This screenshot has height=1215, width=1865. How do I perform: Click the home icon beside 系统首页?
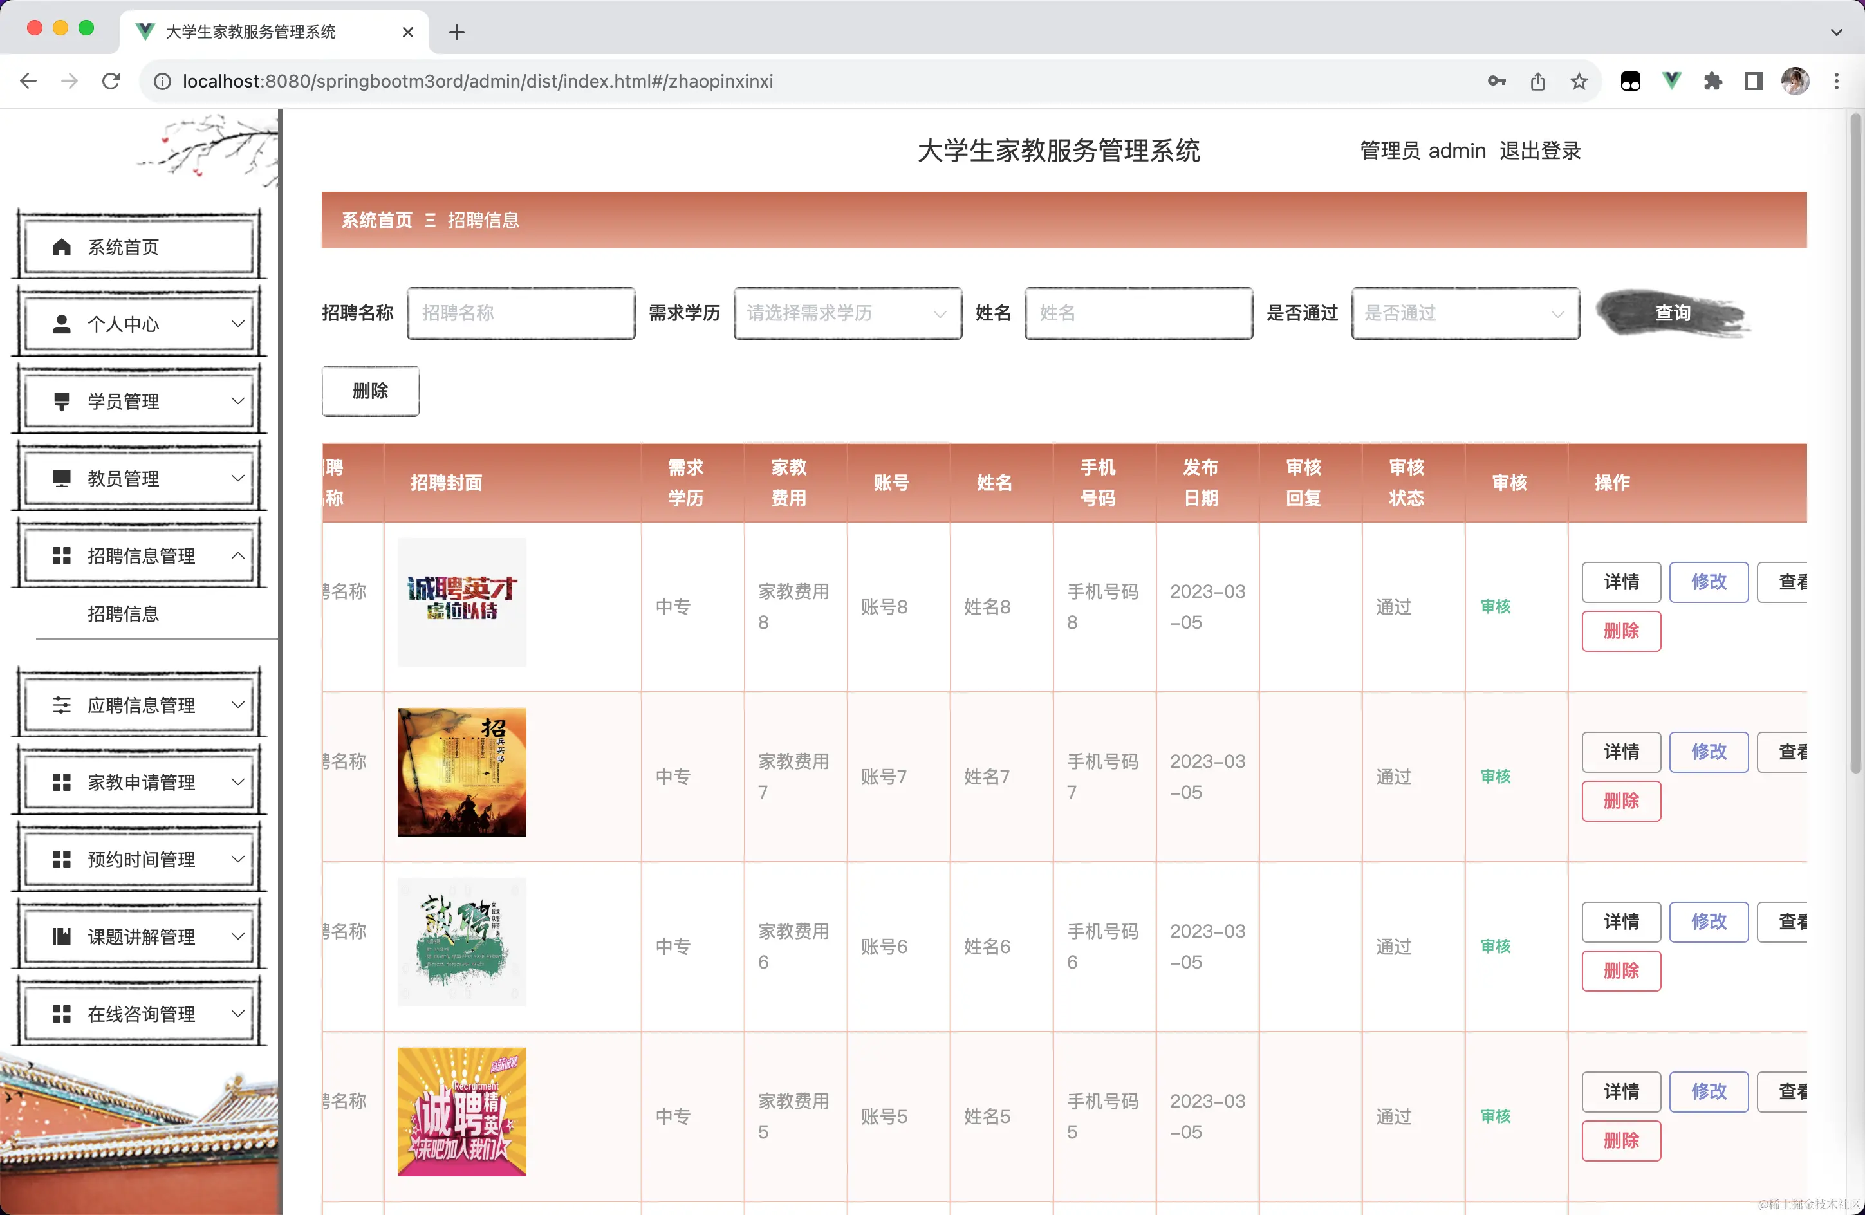[61, 248]
